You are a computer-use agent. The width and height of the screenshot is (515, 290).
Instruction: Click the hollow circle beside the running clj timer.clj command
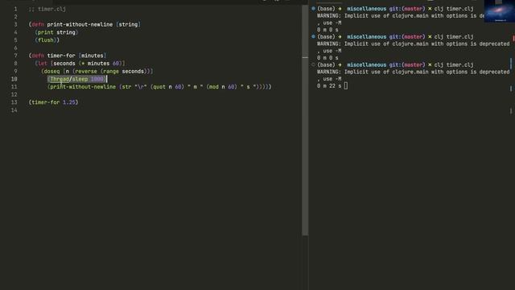(313, 64)
